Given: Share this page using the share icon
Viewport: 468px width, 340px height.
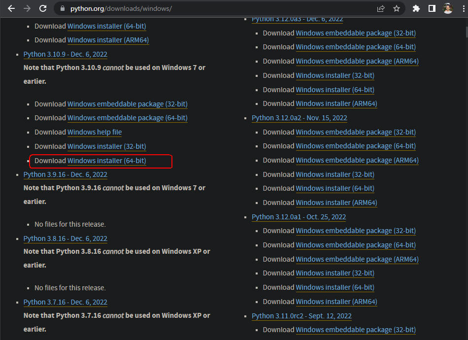Looking at the screenshot, I should click(x=381, y=9).
